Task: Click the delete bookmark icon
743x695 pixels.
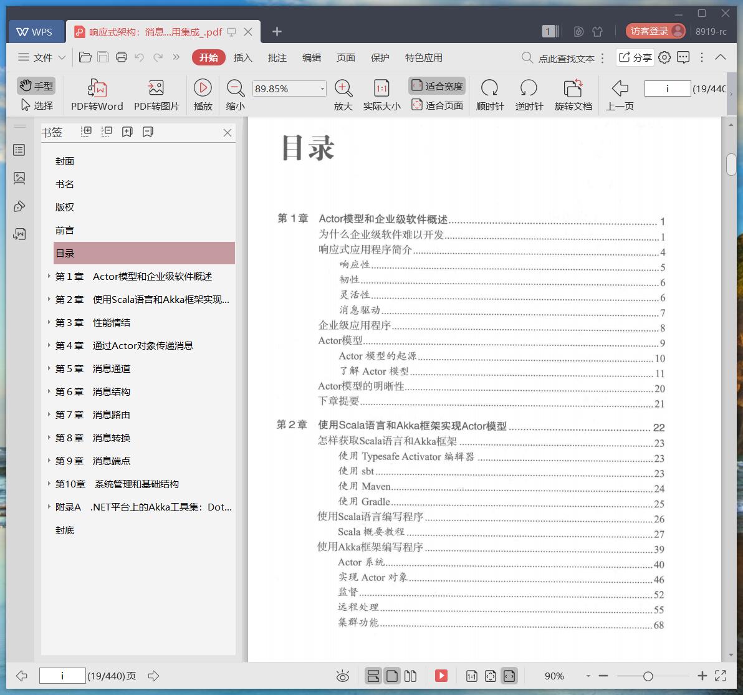Action: 148,132
